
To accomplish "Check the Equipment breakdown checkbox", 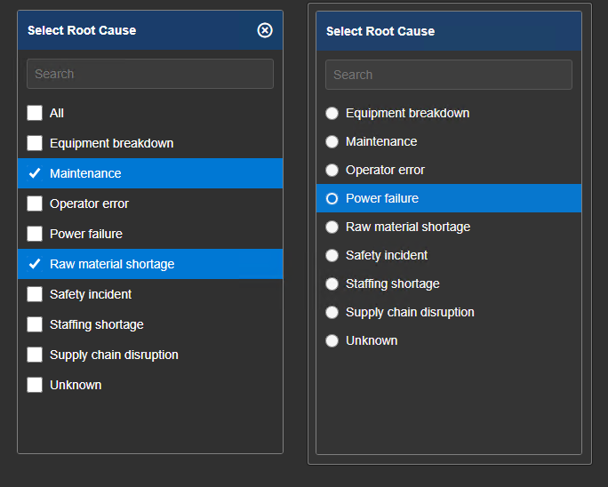I will coord(35,143).
